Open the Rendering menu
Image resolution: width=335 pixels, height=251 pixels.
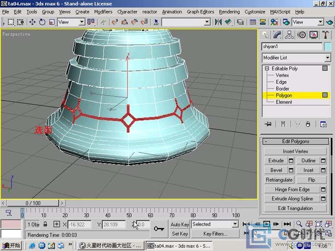click(x=229, y=12)
